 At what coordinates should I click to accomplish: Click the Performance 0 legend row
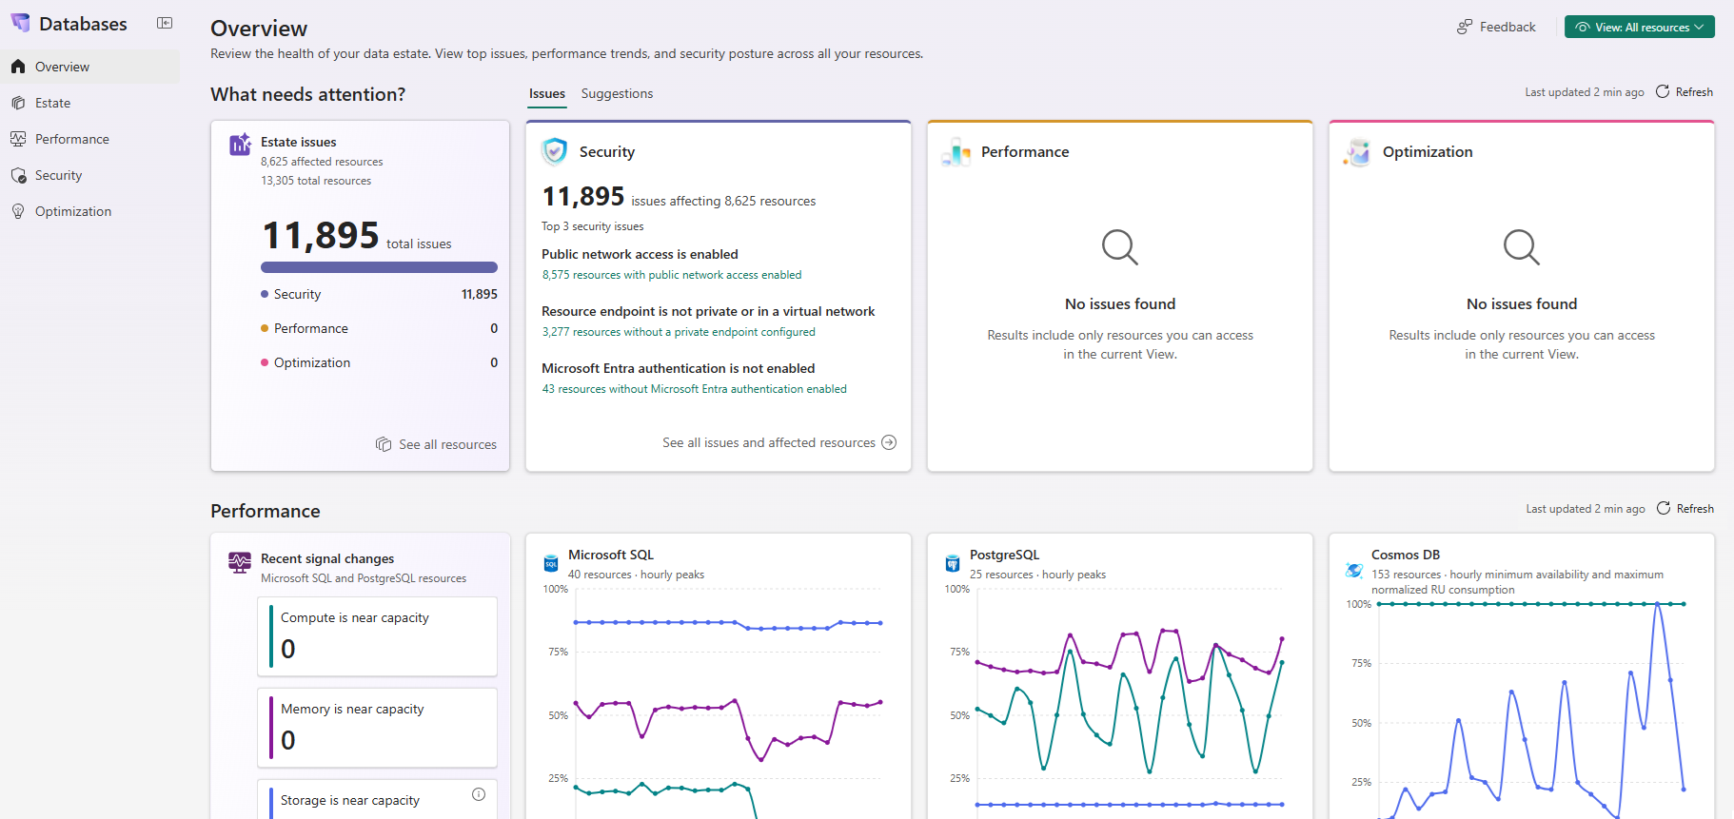(x=379, y=328)
